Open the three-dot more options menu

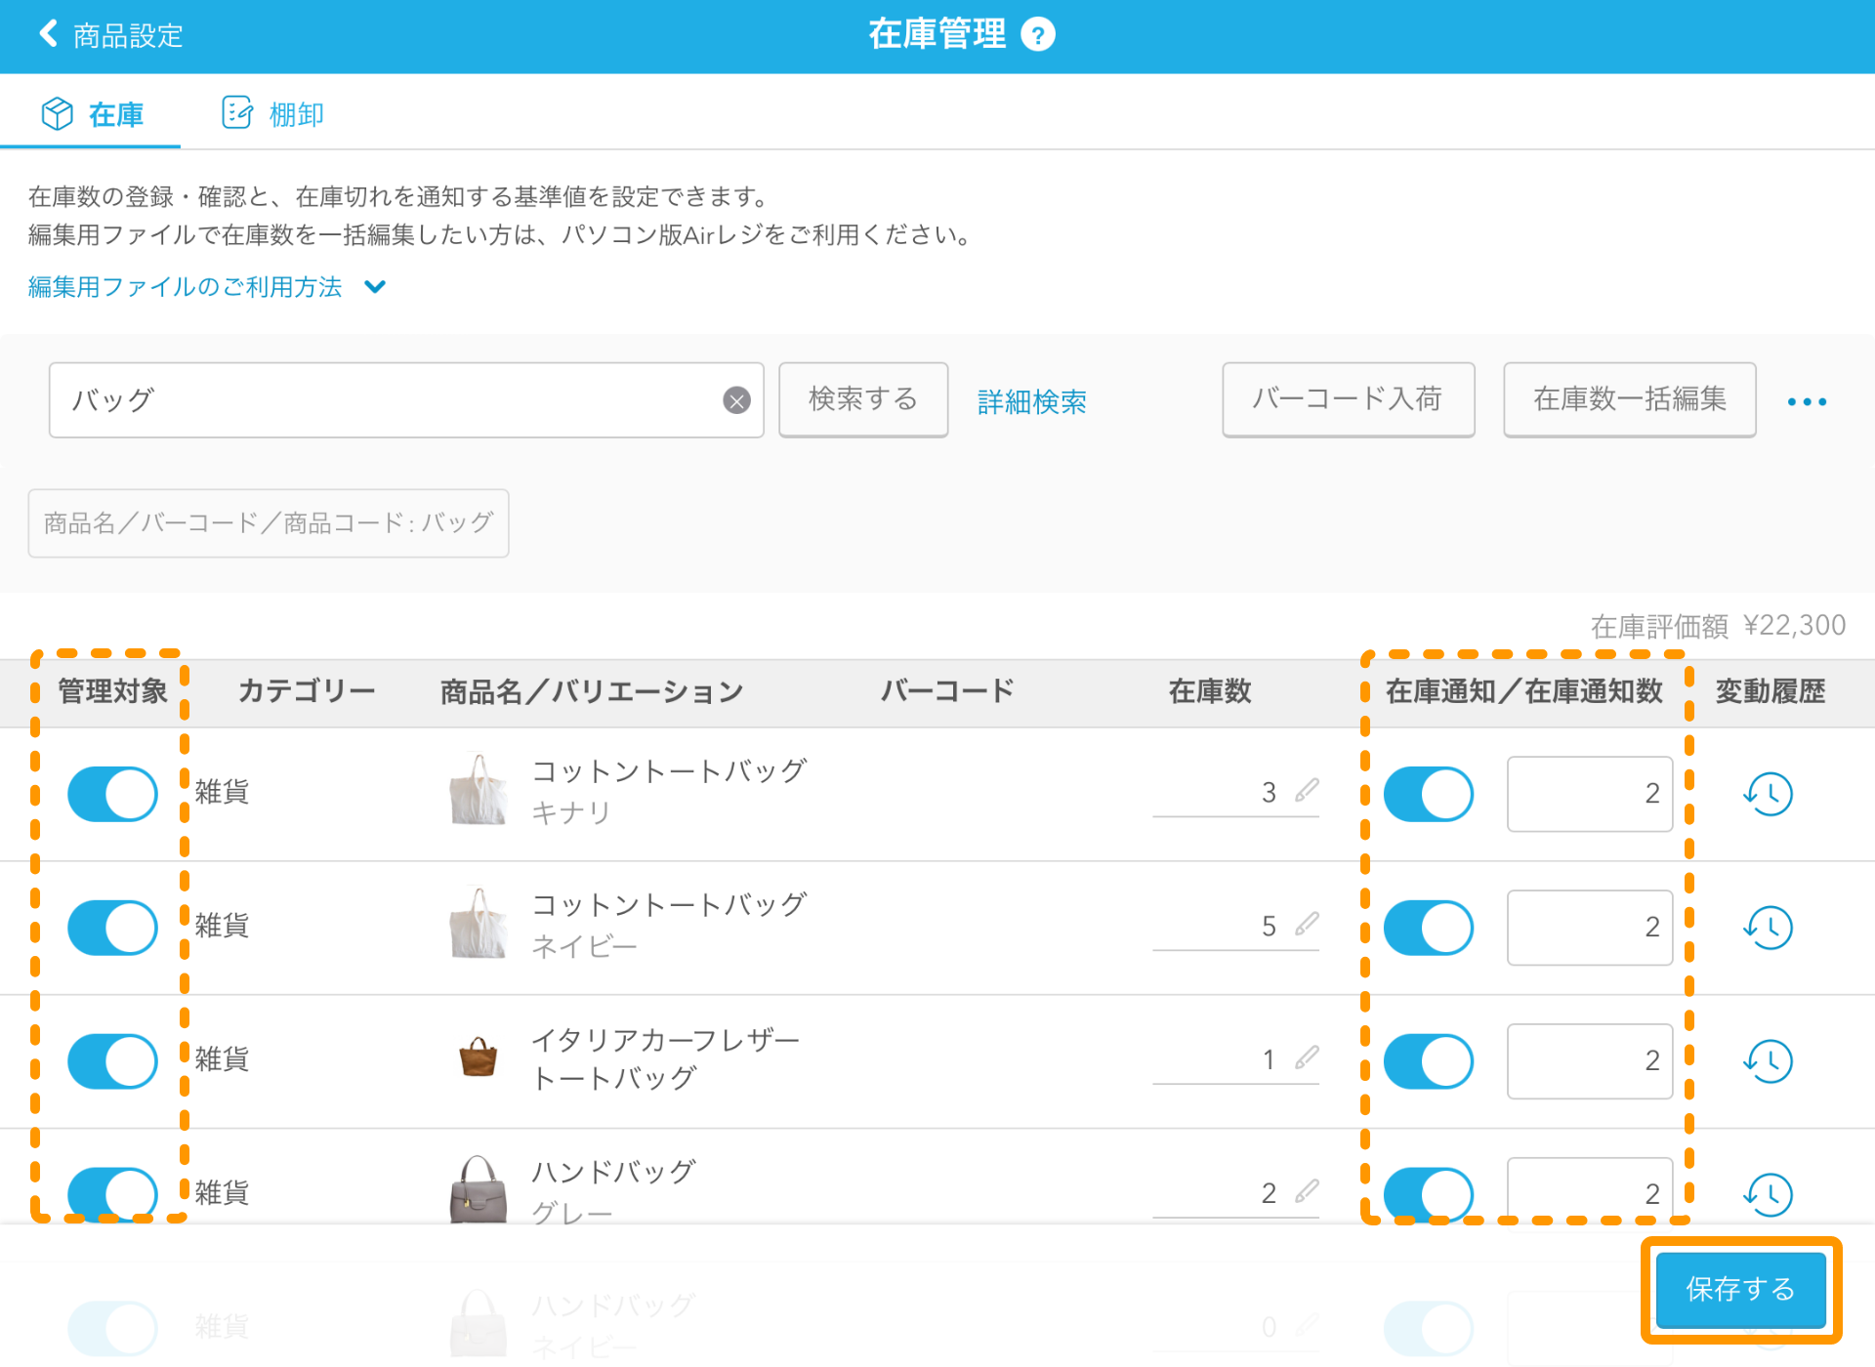1807,401
